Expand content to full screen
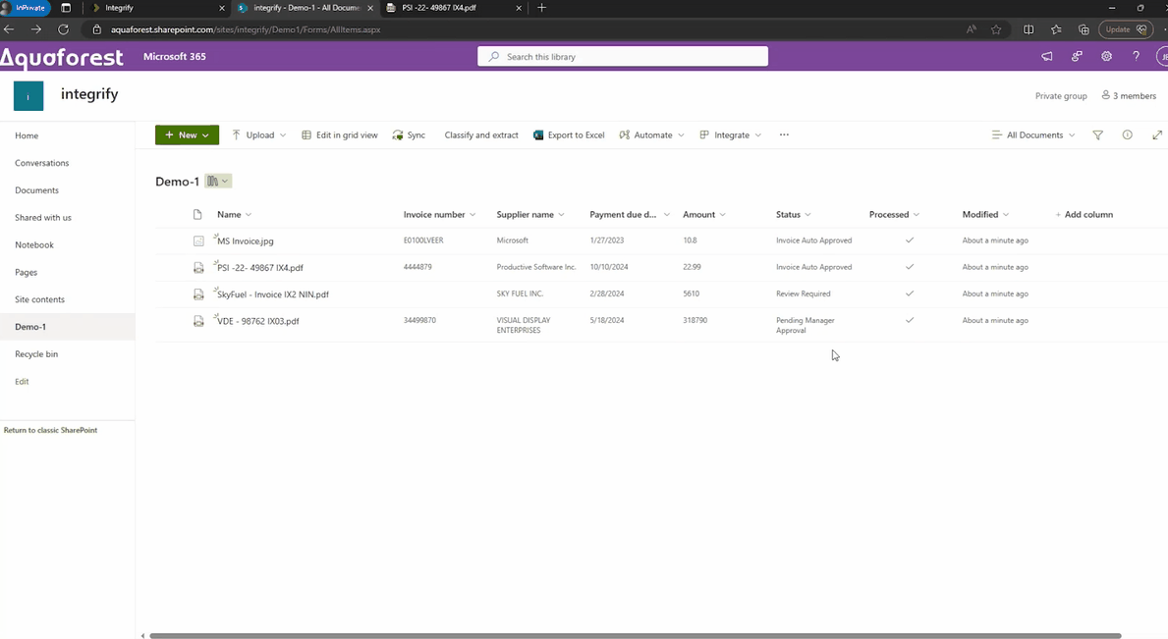 coord(1156,135)
